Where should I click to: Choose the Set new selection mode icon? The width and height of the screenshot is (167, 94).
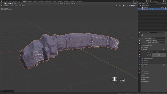[9, 3]
